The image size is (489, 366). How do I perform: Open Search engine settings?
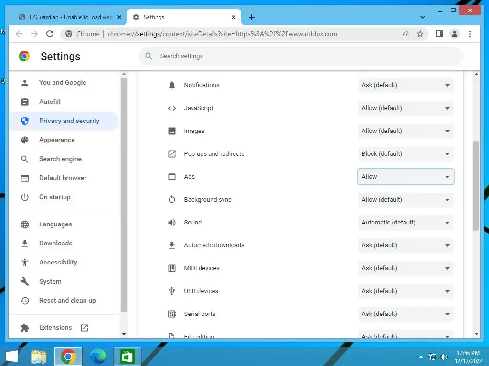(x=64, y=159)
